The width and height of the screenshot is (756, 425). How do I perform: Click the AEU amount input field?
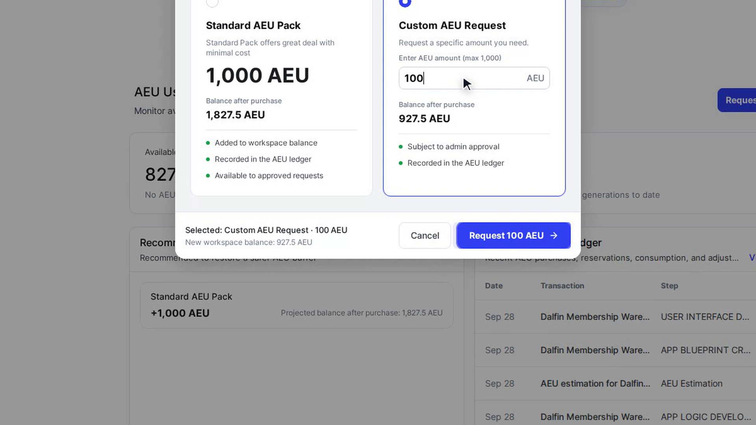(474, 78)
